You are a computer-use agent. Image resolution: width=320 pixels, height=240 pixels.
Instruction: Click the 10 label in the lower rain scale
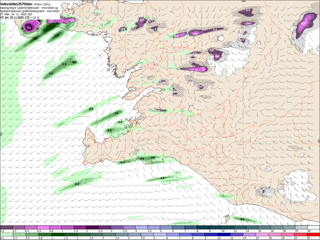(x=219, y=238)
